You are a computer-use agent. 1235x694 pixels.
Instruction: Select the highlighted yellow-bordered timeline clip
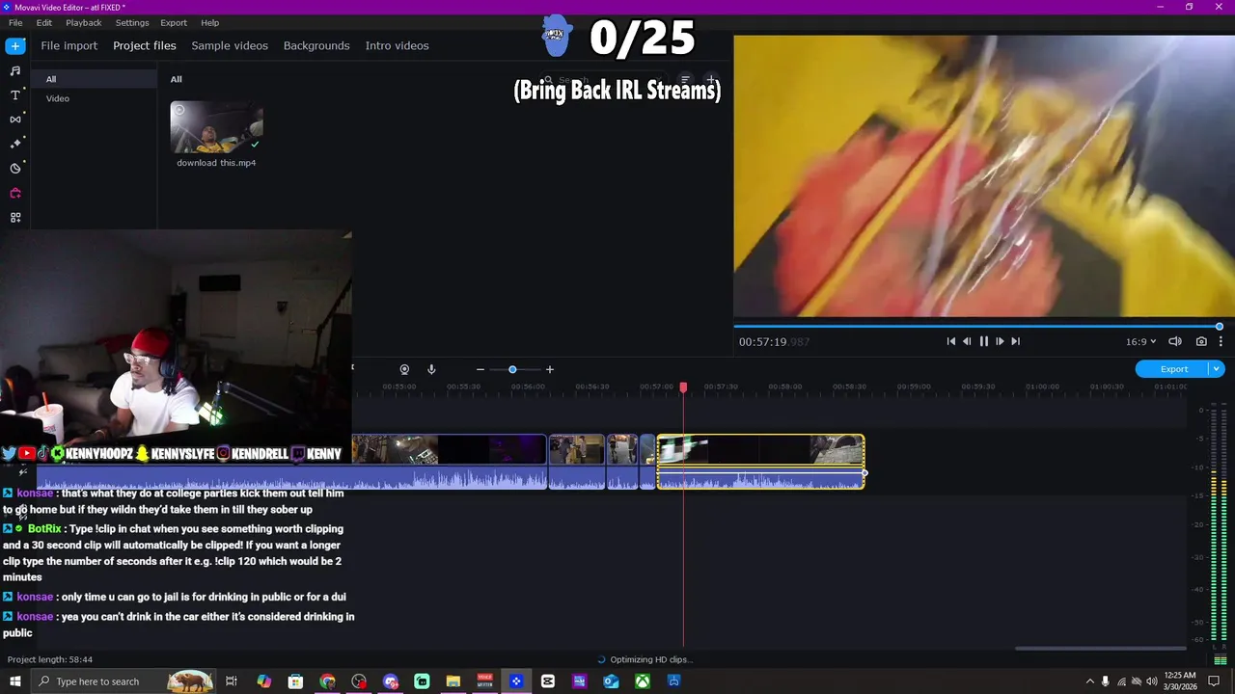760,462
